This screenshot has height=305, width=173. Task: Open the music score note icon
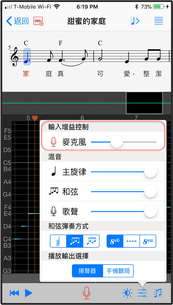158,293
